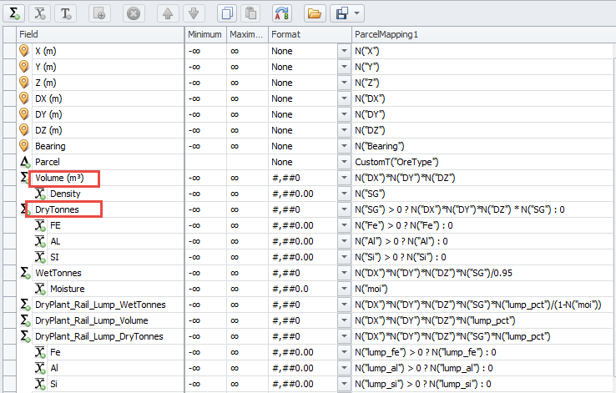Click the move up arrow icon
The image size is (616, 393).
click(x=166, y=13)
